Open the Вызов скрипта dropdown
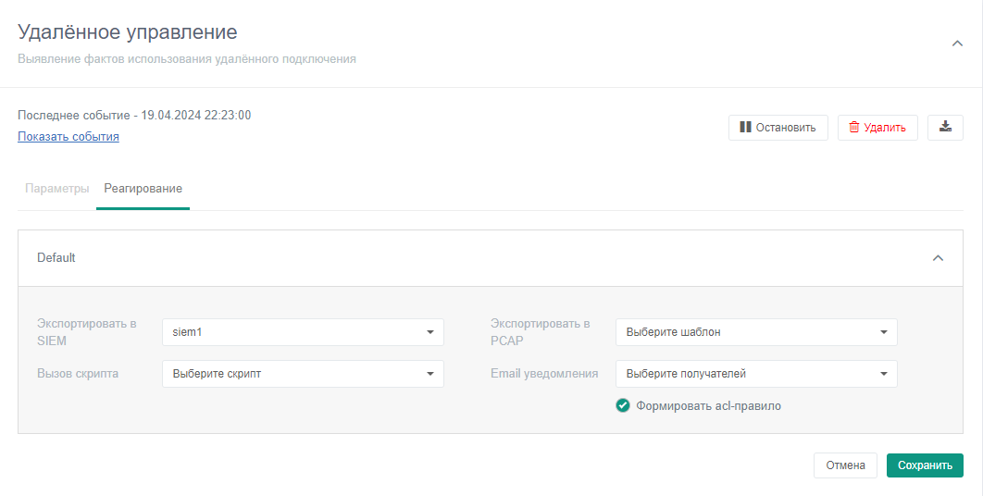Viewport: 983px width, 496px height. click(302, 374)
